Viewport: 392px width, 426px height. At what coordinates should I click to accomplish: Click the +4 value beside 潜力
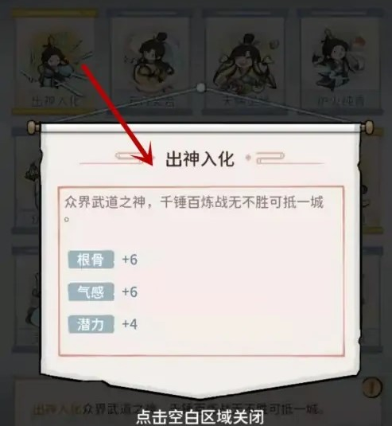[x=130, y=324]
